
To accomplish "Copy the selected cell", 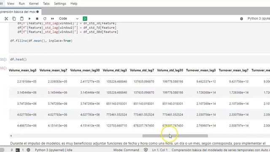I will tap(14, 19).
